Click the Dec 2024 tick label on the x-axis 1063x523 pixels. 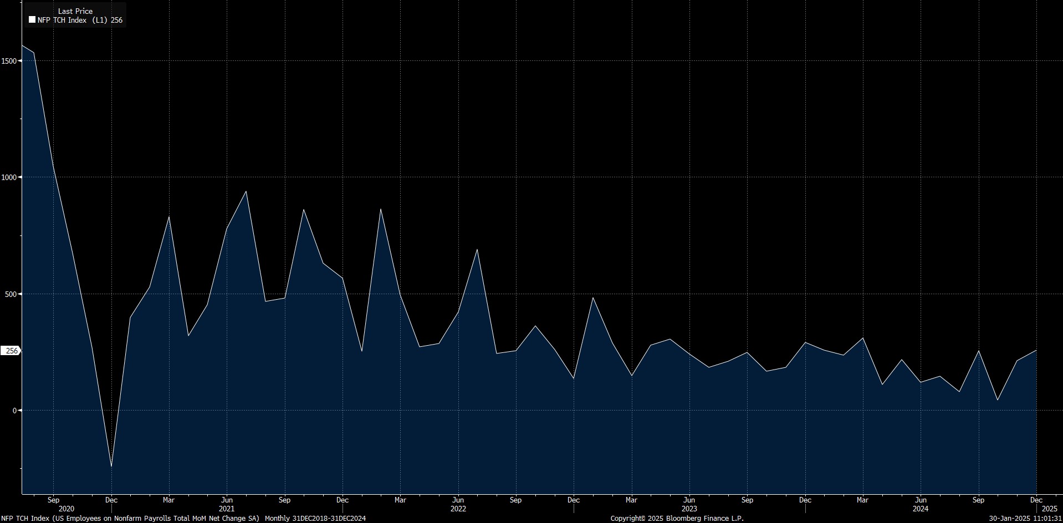[1036, 500]
